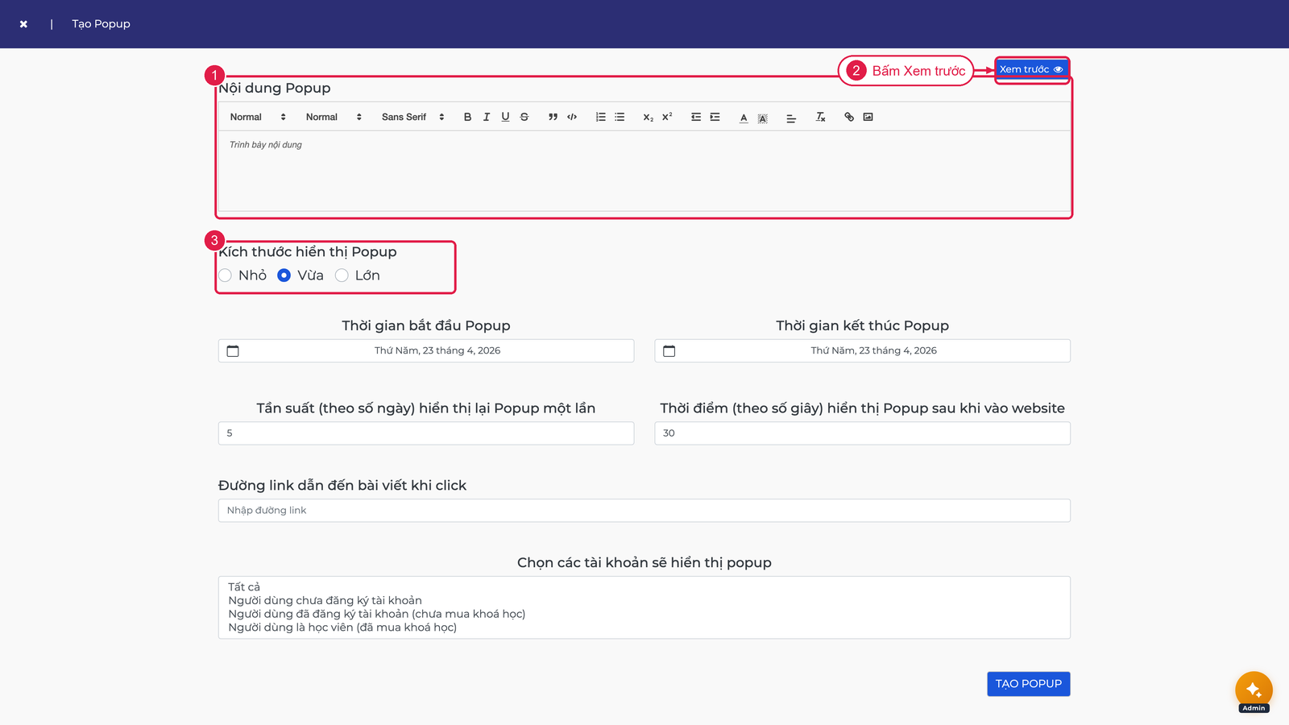Click the popup end date field
The width and height of the screenshot is (1289, 725).
(x=862, y=350)
